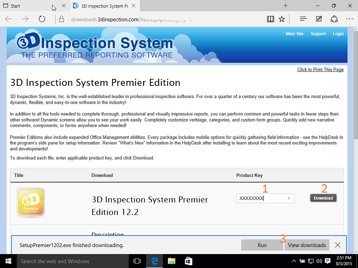Minimize the Edge browser window

tap(317, 6)
